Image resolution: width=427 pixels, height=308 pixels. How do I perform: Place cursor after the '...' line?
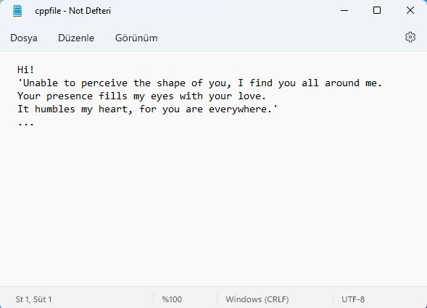pyautogui.click(x=35, y=122)
